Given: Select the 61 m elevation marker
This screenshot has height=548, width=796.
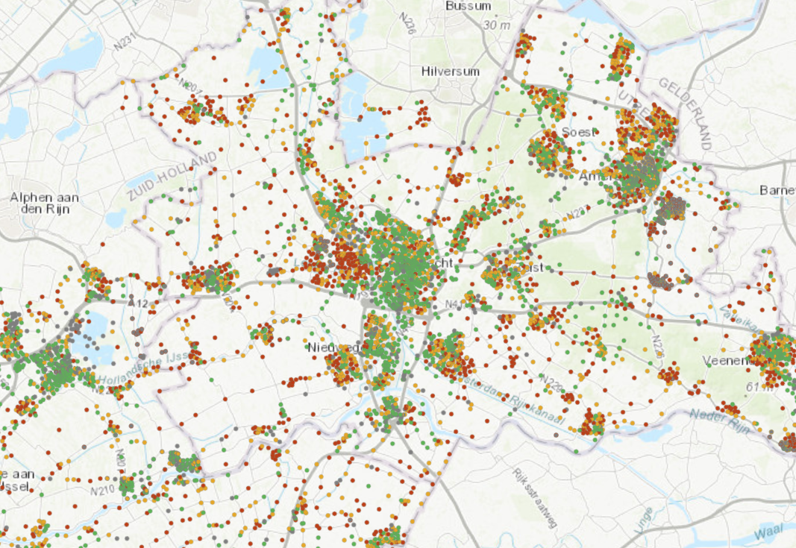Looking at the screenshot, I should point(758,386).
